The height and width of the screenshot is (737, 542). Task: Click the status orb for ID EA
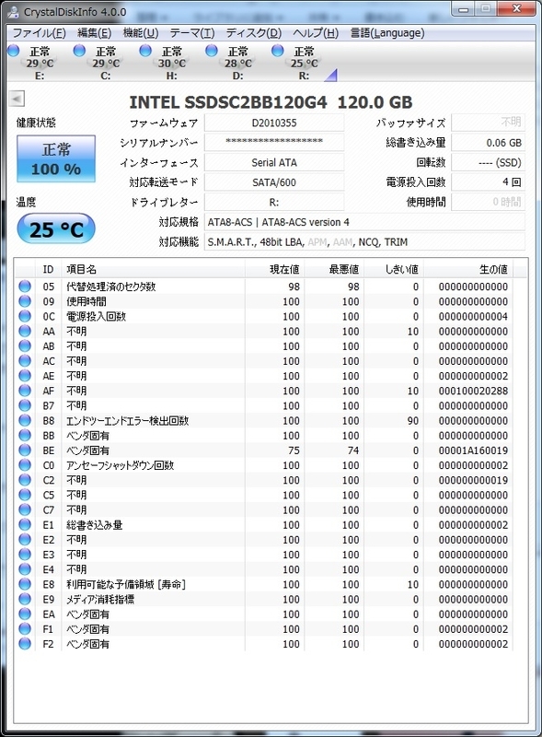(x=25, y=614)
